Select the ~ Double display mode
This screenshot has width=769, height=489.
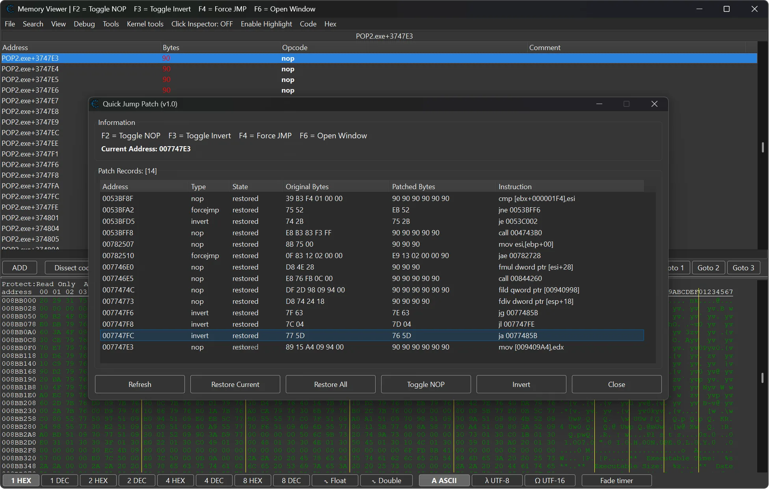pyautogui.click(x=386, y=480)
